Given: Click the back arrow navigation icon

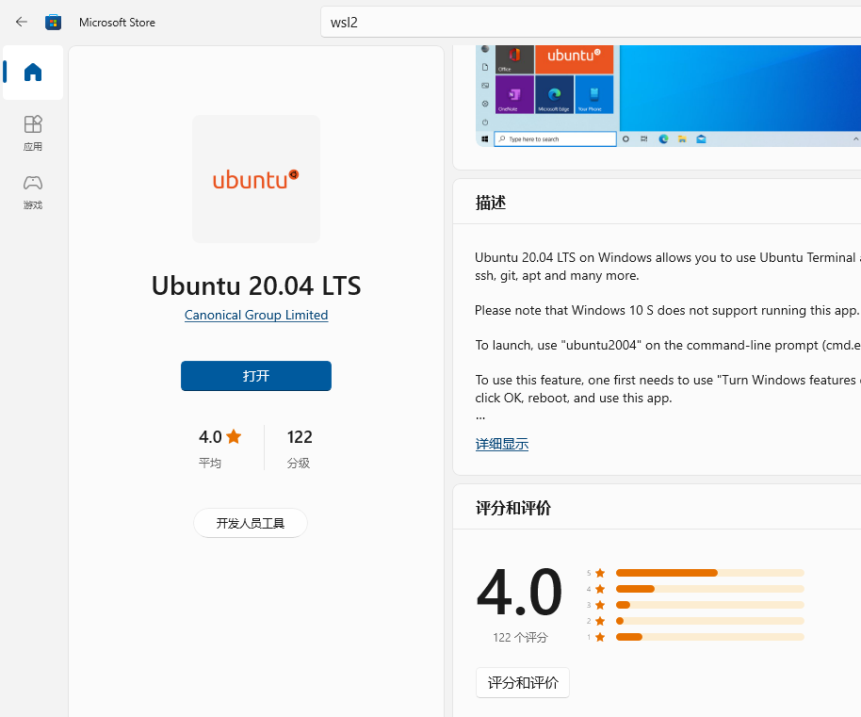Looking at the screenshot, I should click(21, 21).
